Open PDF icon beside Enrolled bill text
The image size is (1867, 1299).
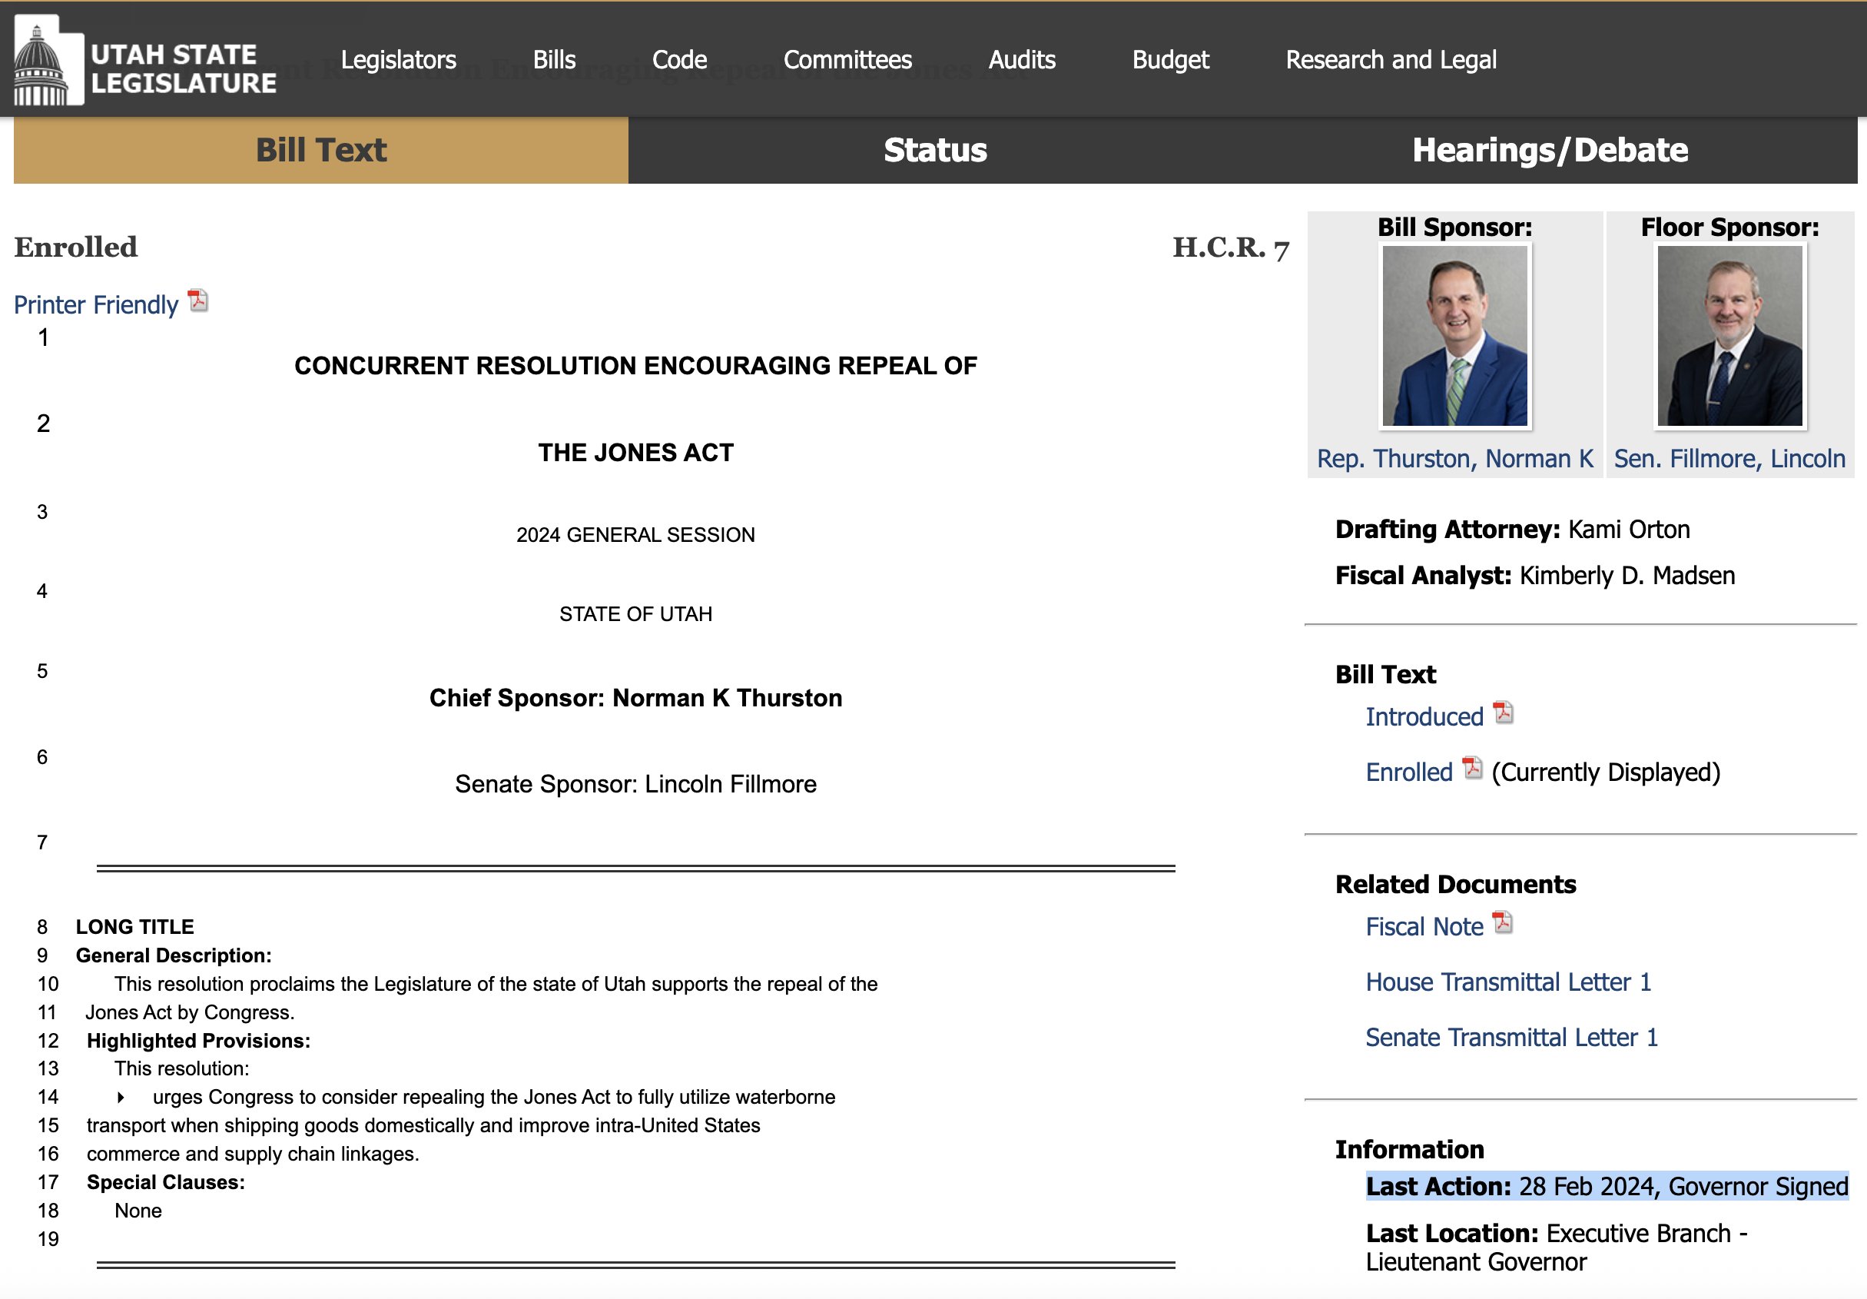(1472, 768)
